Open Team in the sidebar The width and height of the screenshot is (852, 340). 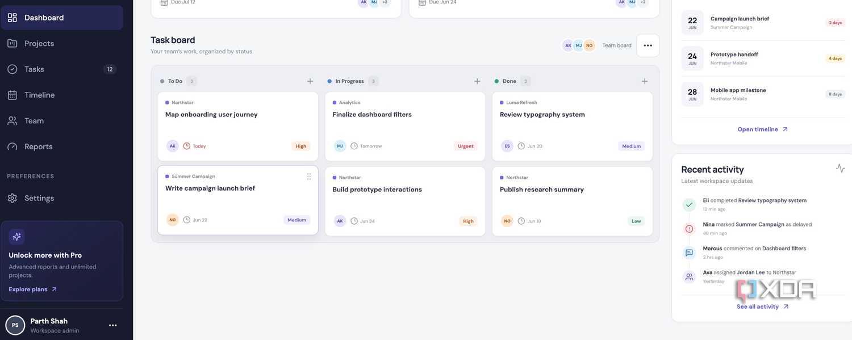click(61, 121)
